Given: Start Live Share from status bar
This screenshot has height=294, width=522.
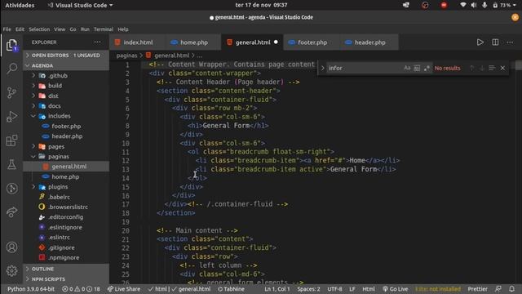Looking at the screenshot, I should tap(124, 289).
